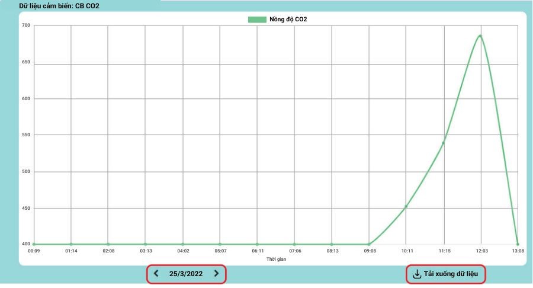Advance to next day with right chevron
Viewport: 533px width, 288px height.
coord(216,274)
